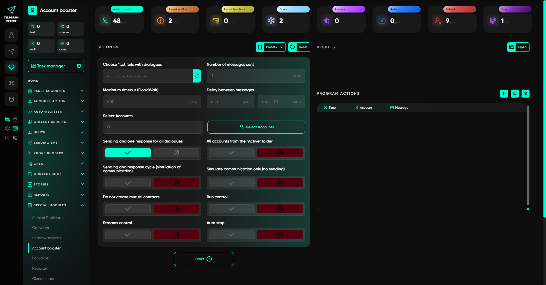546x285 pixels.
Task: Click the command icon in the sidebar
Action: pyautogui.click(x=11, y=83)
